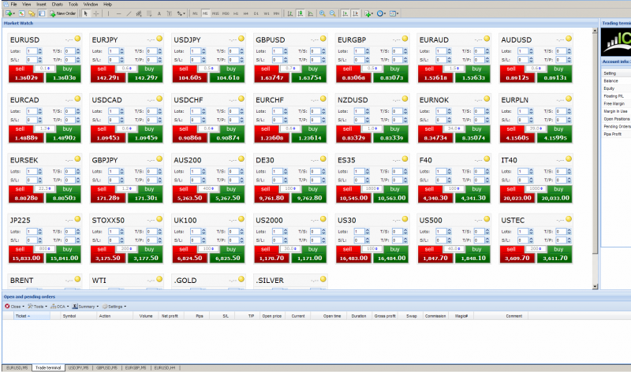This screenshot has width=631, height=372.
Task: Open the OCA dropdown
Action: point(60,307)
